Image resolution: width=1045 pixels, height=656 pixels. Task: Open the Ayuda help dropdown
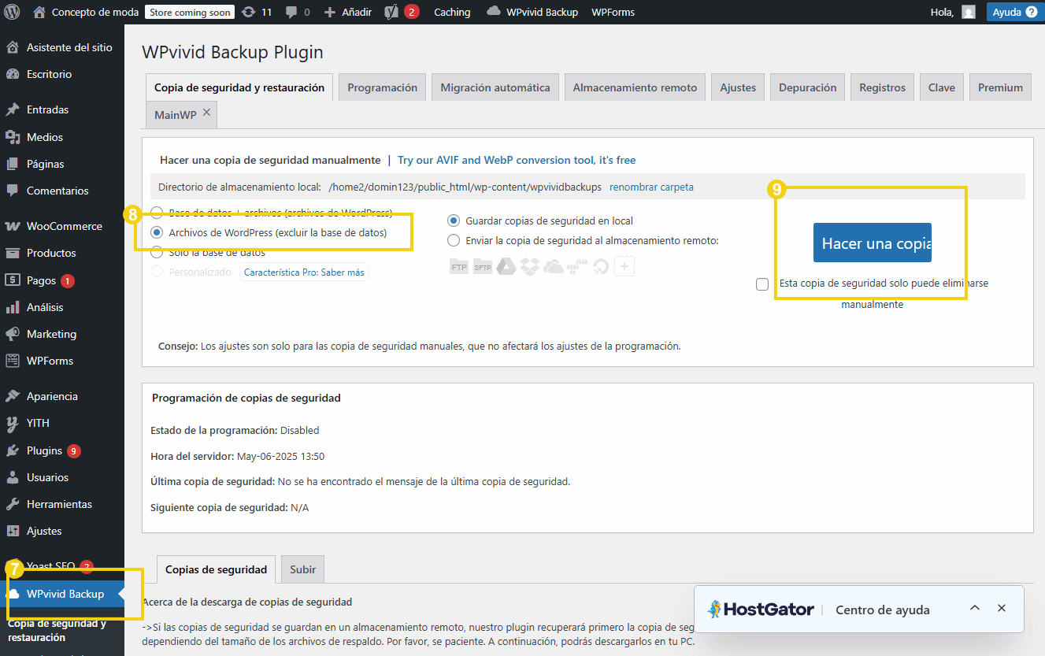point(1014,12)
